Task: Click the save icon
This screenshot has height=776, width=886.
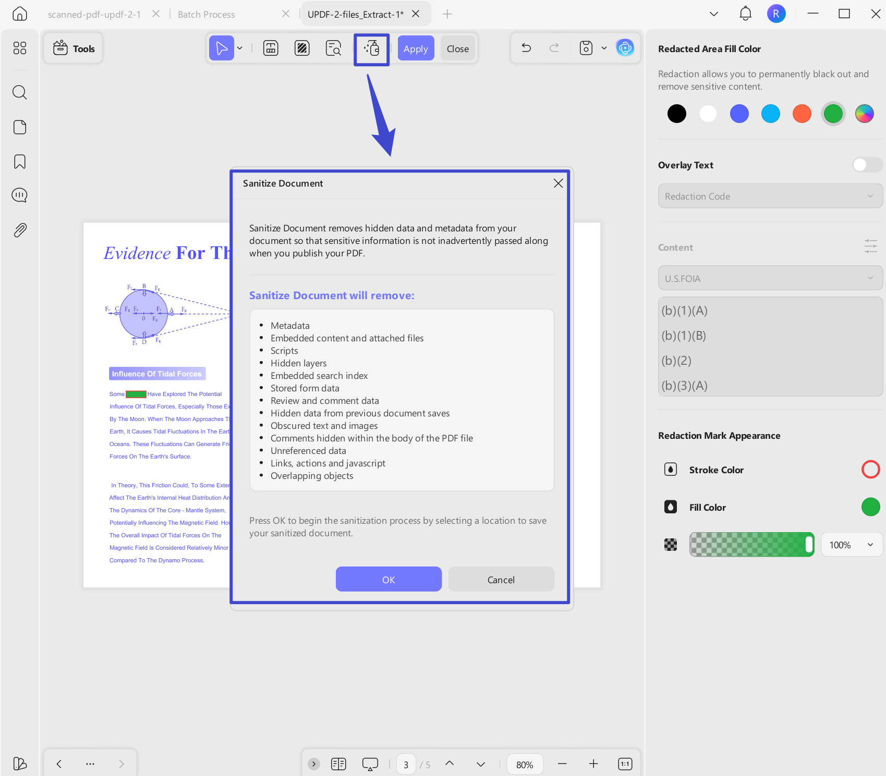Action: tap(586, 48)
